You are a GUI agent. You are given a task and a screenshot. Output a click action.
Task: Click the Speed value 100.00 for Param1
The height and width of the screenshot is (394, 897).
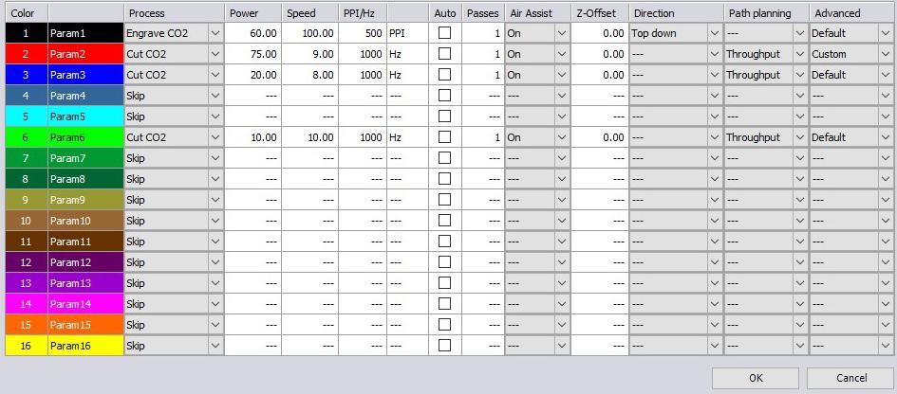tap(309, 33)
